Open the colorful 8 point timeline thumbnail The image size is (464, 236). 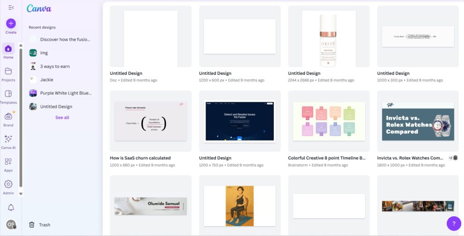tap(329, 121)
